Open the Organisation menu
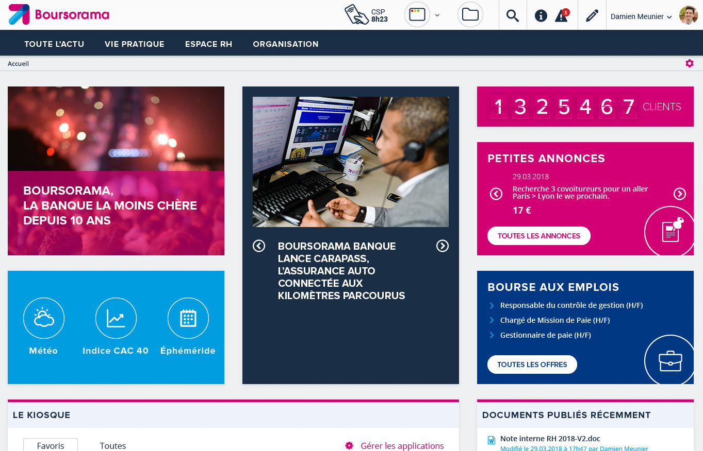Screen dimensions: 703x451 click(x=286, y=44)
